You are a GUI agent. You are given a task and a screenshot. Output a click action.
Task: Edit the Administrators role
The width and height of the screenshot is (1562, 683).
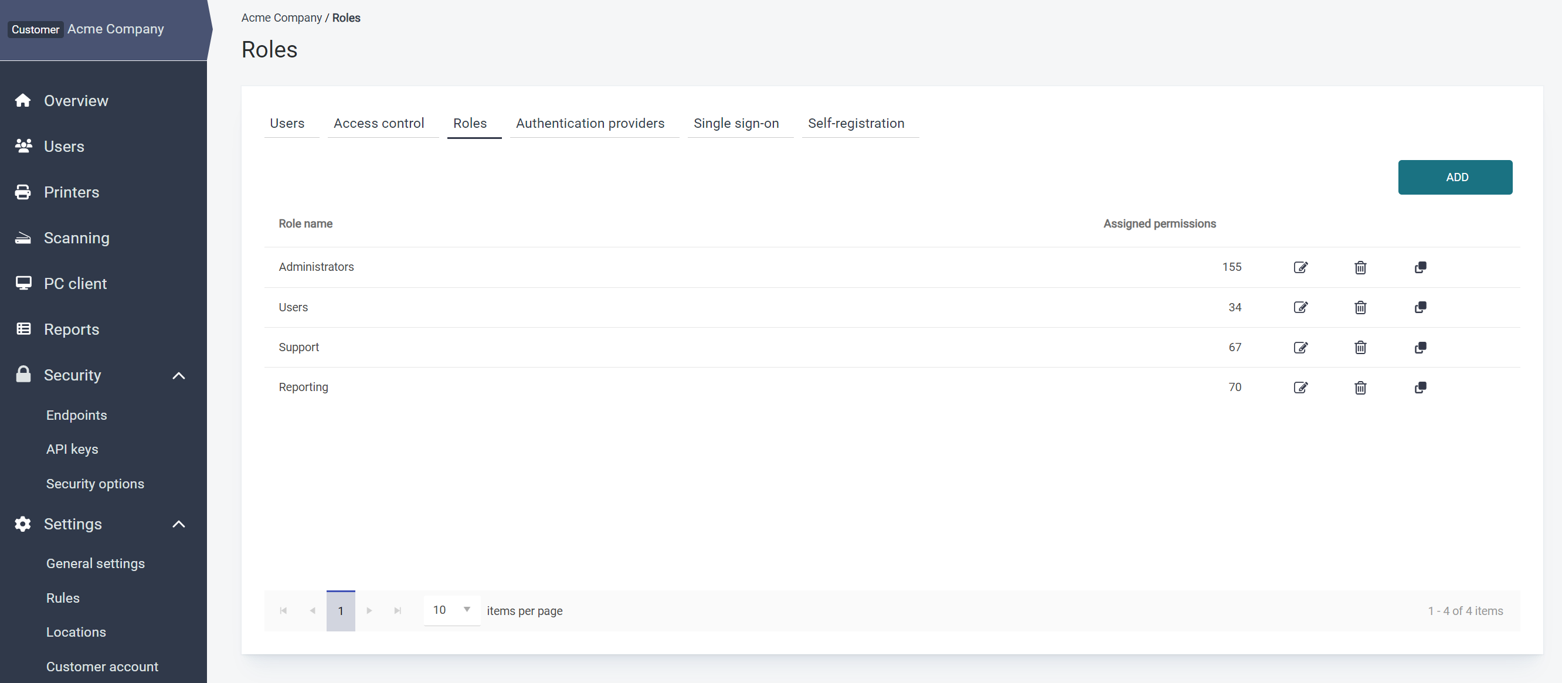[x=1300, y=267]
